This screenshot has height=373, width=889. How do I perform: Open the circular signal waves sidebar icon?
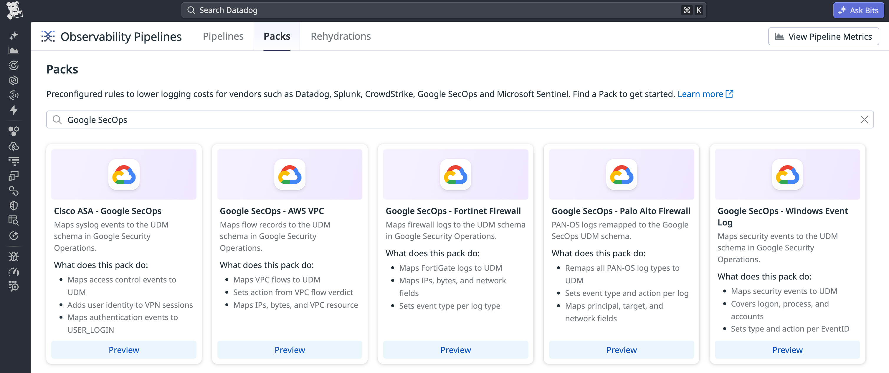(14, 95)
